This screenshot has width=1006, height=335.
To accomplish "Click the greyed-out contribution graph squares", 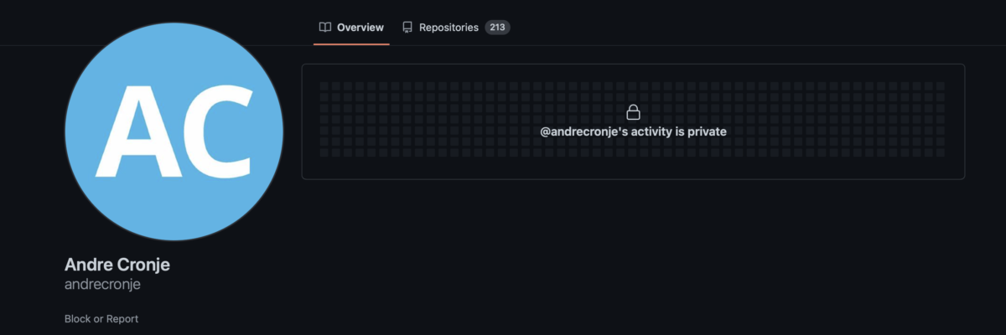I will pos(633,119).
